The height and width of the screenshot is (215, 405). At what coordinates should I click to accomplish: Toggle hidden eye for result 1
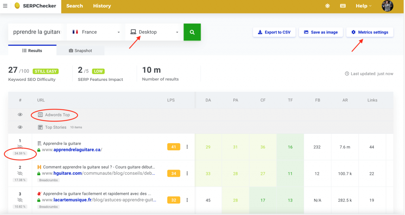pos(20,147)
